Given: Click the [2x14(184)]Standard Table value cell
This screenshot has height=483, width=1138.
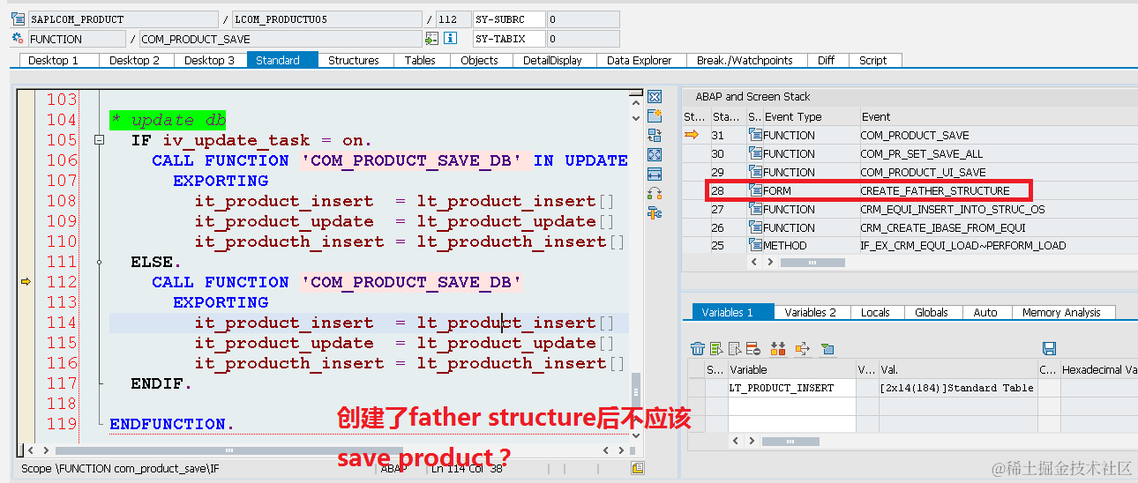Looking at the screenshot, I should [x=956, y=388].
